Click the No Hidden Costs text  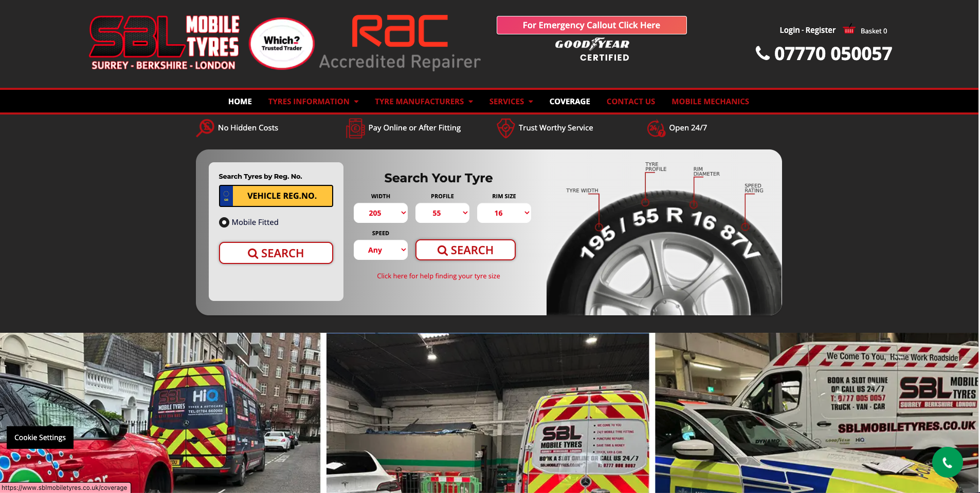point(248,128)
